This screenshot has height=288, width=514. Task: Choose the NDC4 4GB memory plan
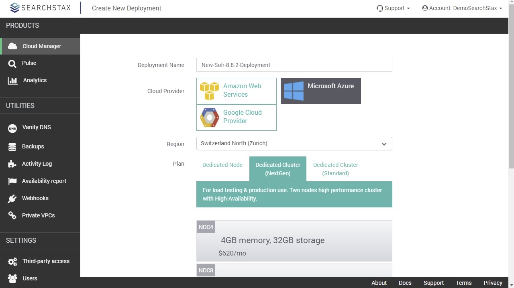coord(294,241)
